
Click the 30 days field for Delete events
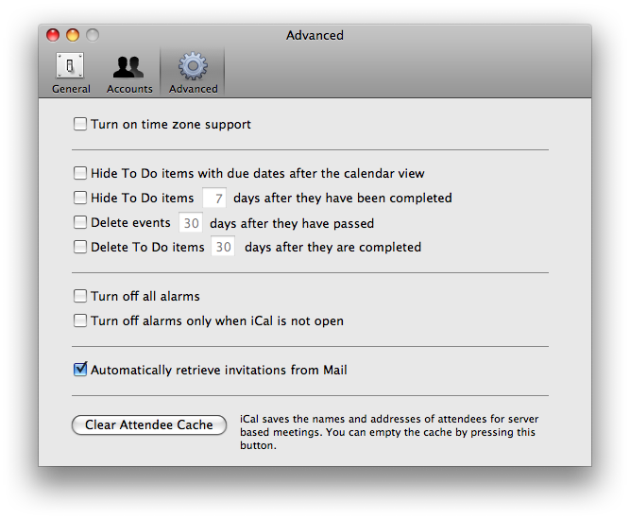(191, 223)
